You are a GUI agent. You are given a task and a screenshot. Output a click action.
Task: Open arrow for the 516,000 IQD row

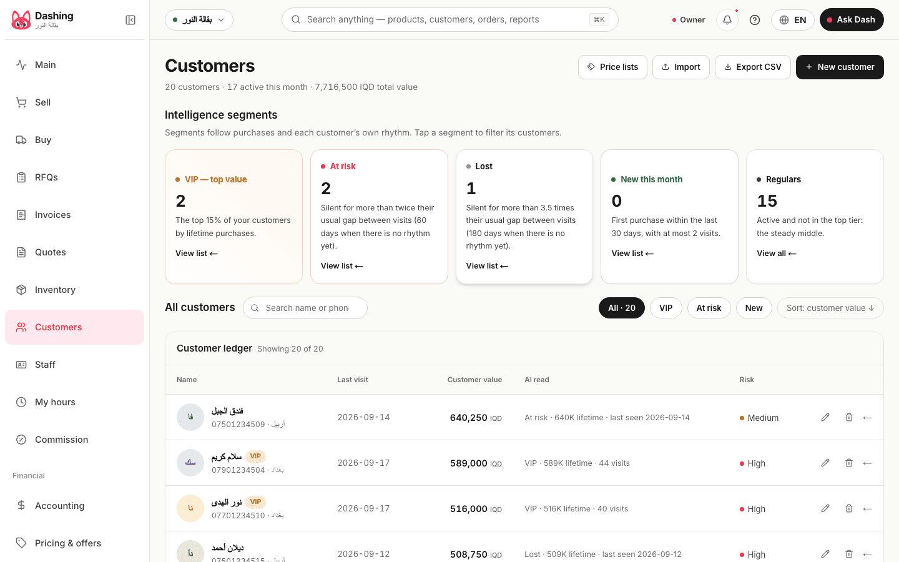tap(867, 509)
